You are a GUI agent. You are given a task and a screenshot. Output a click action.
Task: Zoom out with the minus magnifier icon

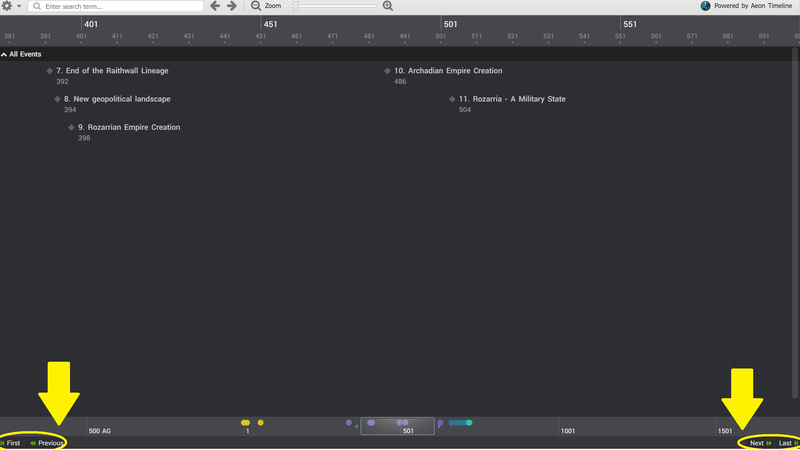[x=256, y=6]
